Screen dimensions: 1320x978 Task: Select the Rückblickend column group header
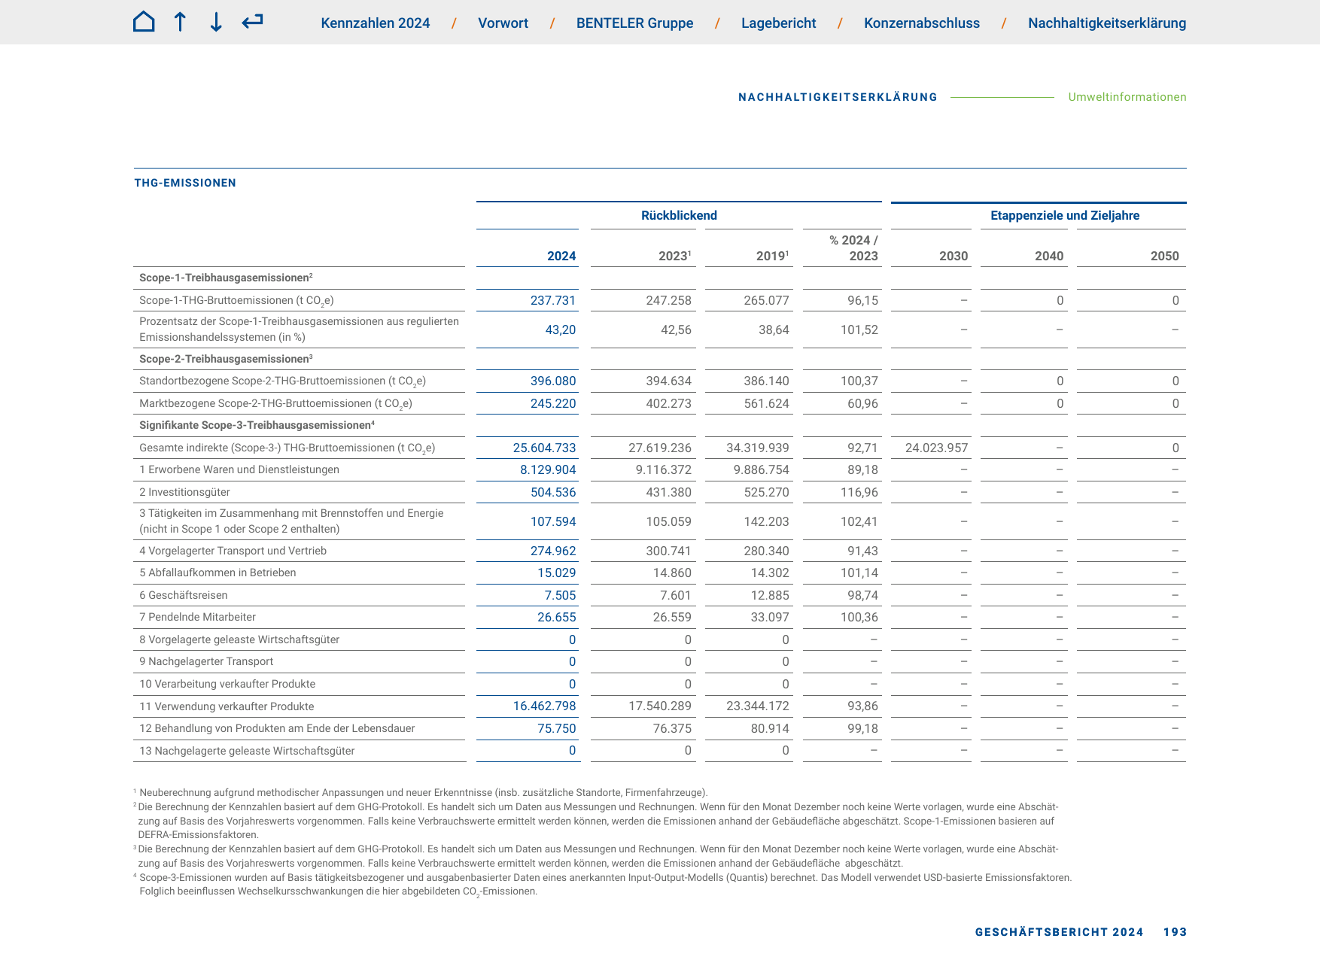pos(679,215)
